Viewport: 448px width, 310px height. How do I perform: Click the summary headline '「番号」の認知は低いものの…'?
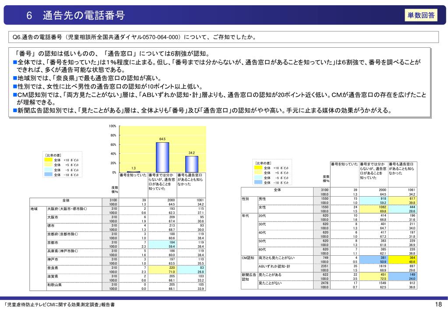[x=113, y=54]
